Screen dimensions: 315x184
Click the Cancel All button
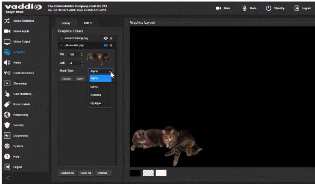click(x=67, y=173)
